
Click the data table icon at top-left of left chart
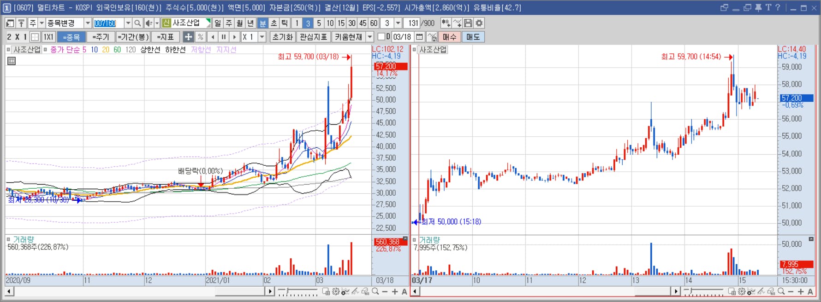[x=12, y=61]
